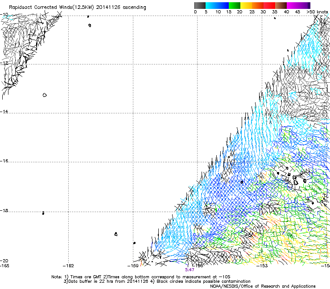Click the red 30-35 knots legend color
The height and width of the screenshot is (289, 330).
[x=269, y=5]
